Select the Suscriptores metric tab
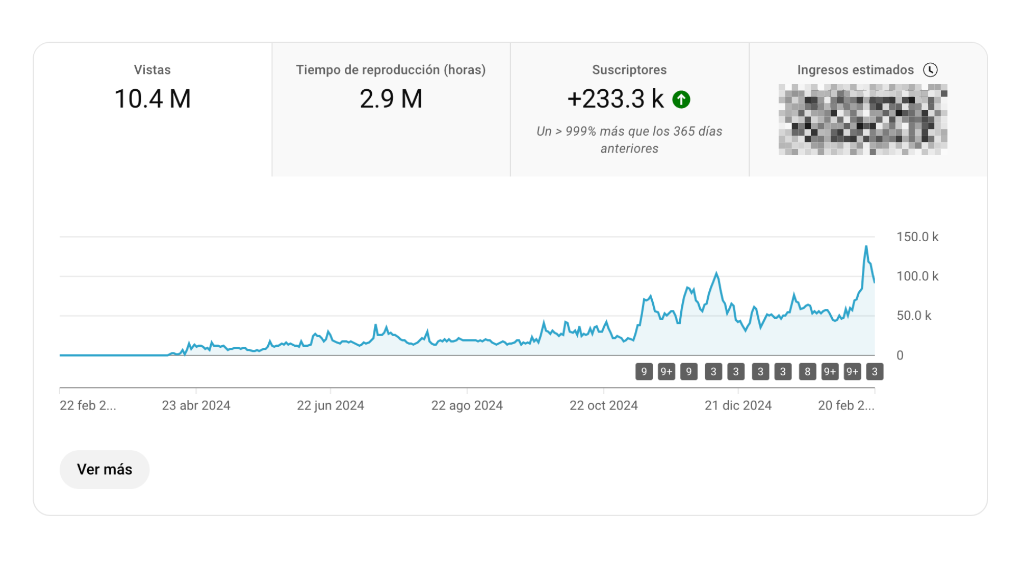 630,70
